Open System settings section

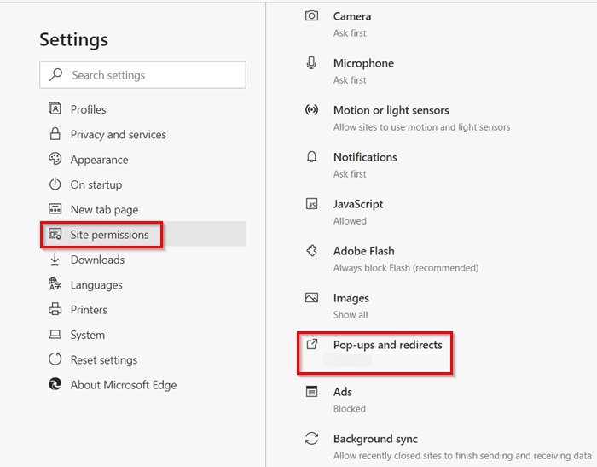(88, 336)
